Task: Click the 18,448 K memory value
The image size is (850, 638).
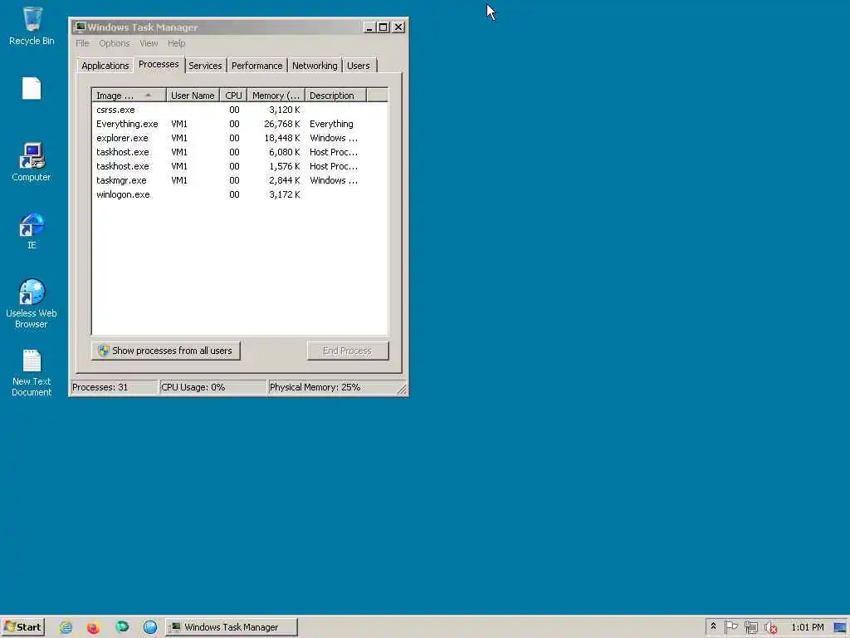Action: pyautogui.click(x=282, y=138)
